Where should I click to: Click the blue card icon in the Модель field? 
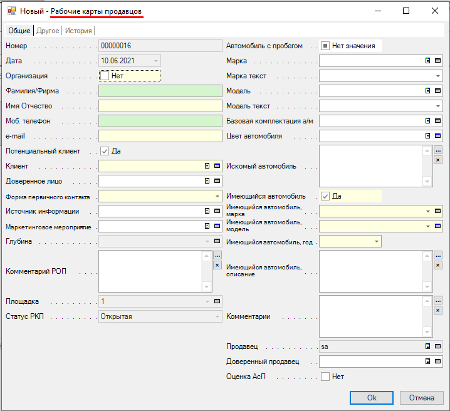[437, 91]
